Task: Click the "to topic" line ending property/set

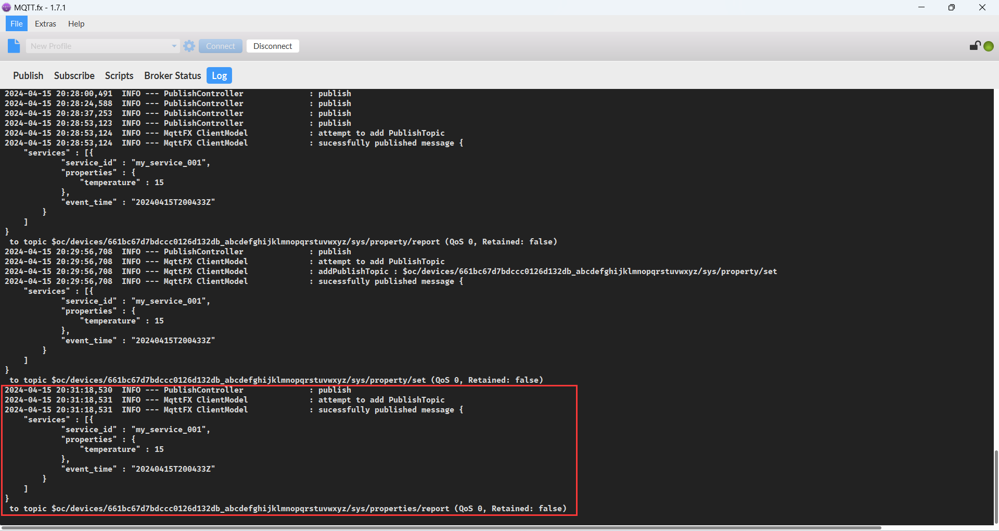Action: pyautogui.click(x=276, y=380)
